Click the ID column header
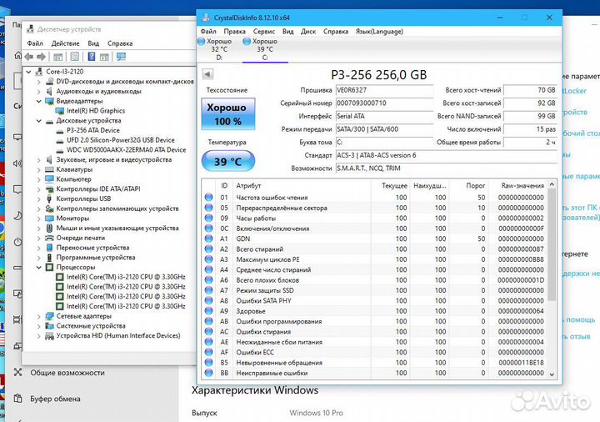This screenshot has height=422, width=600. tap(224, 185)
